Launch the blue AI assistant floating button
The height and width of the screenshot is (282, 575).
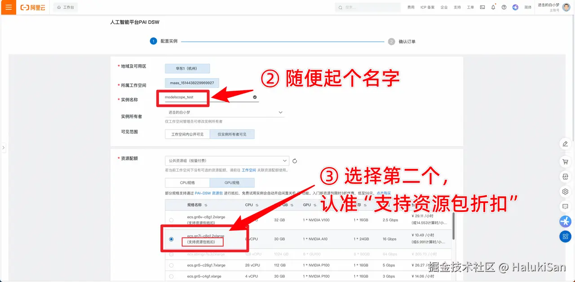(x=565, y=221)
